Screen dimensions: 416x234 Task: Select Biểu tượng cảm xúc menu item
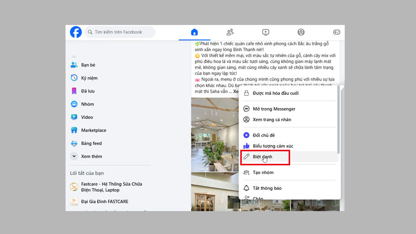point(272,146)
